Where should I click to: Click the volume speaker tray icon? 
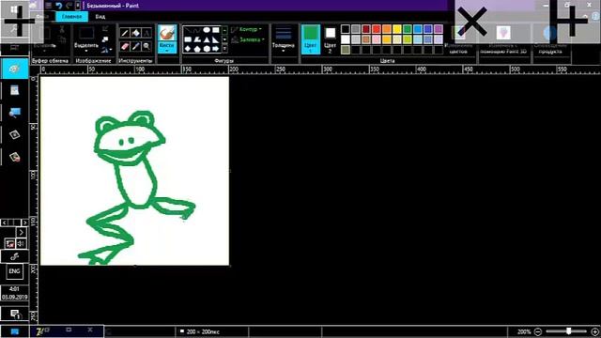coord(21,243)
